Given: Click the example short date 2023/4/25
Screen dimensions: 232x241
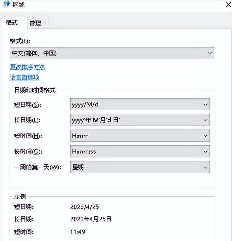Looking at the screenshot, I should (84, 207).
